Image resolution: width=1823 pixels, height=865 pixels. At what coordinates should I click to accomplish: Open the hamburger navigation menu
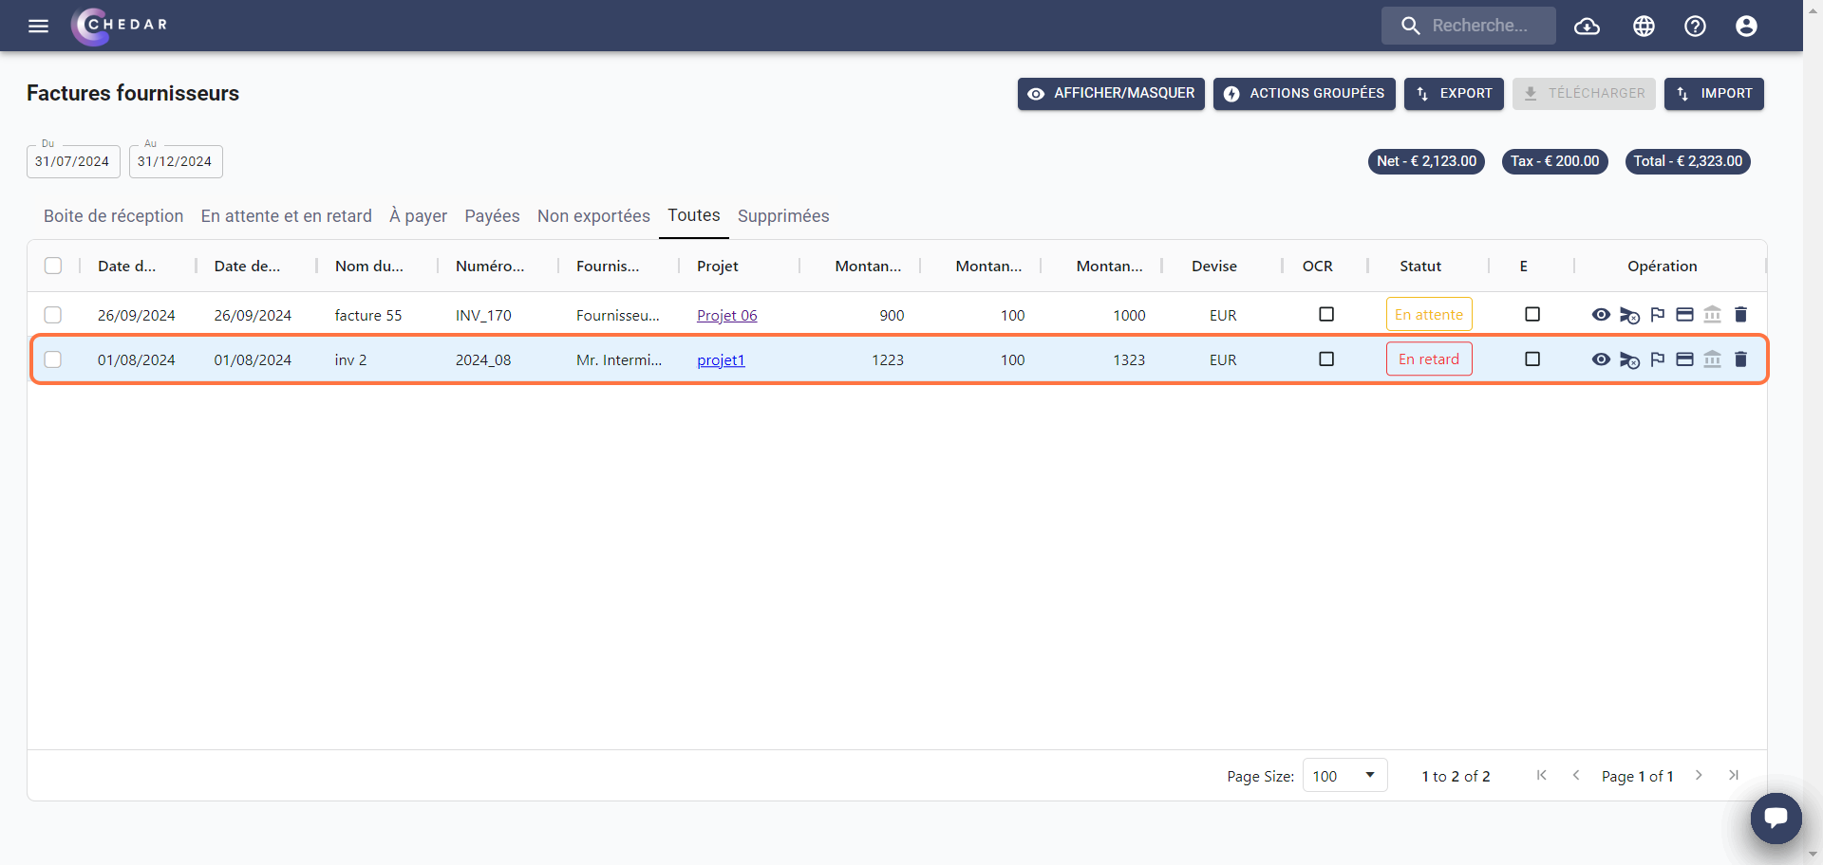point(38,26)
